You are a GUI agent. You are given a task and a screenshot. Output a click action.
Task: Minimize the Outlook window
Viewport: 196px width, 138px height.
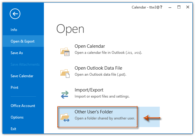tap(170, 7)
